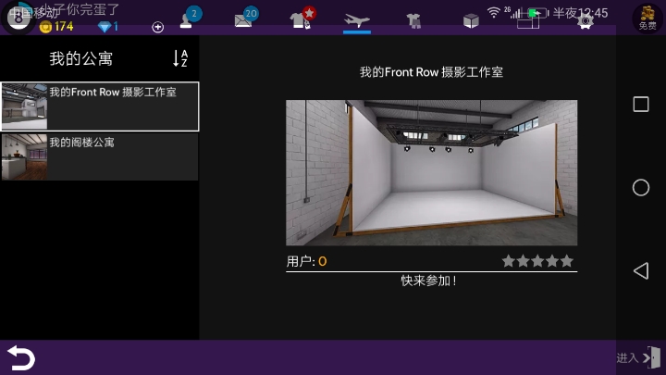Tap the Android home circle button
This screenshot has width=666, height=375.
[x=640, y=188]
